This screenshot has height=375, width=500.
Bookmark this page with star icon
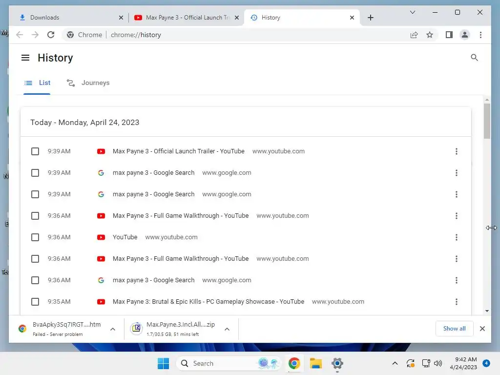point(430,35)
